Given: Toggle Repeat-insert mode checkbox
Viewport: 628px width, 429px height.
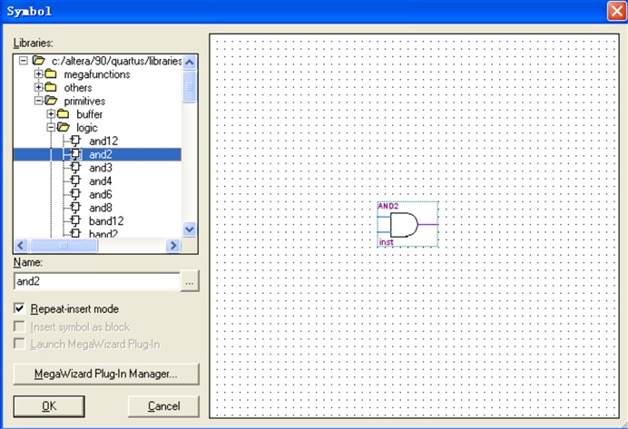Looking at the screenshot, I should (19, 308).
